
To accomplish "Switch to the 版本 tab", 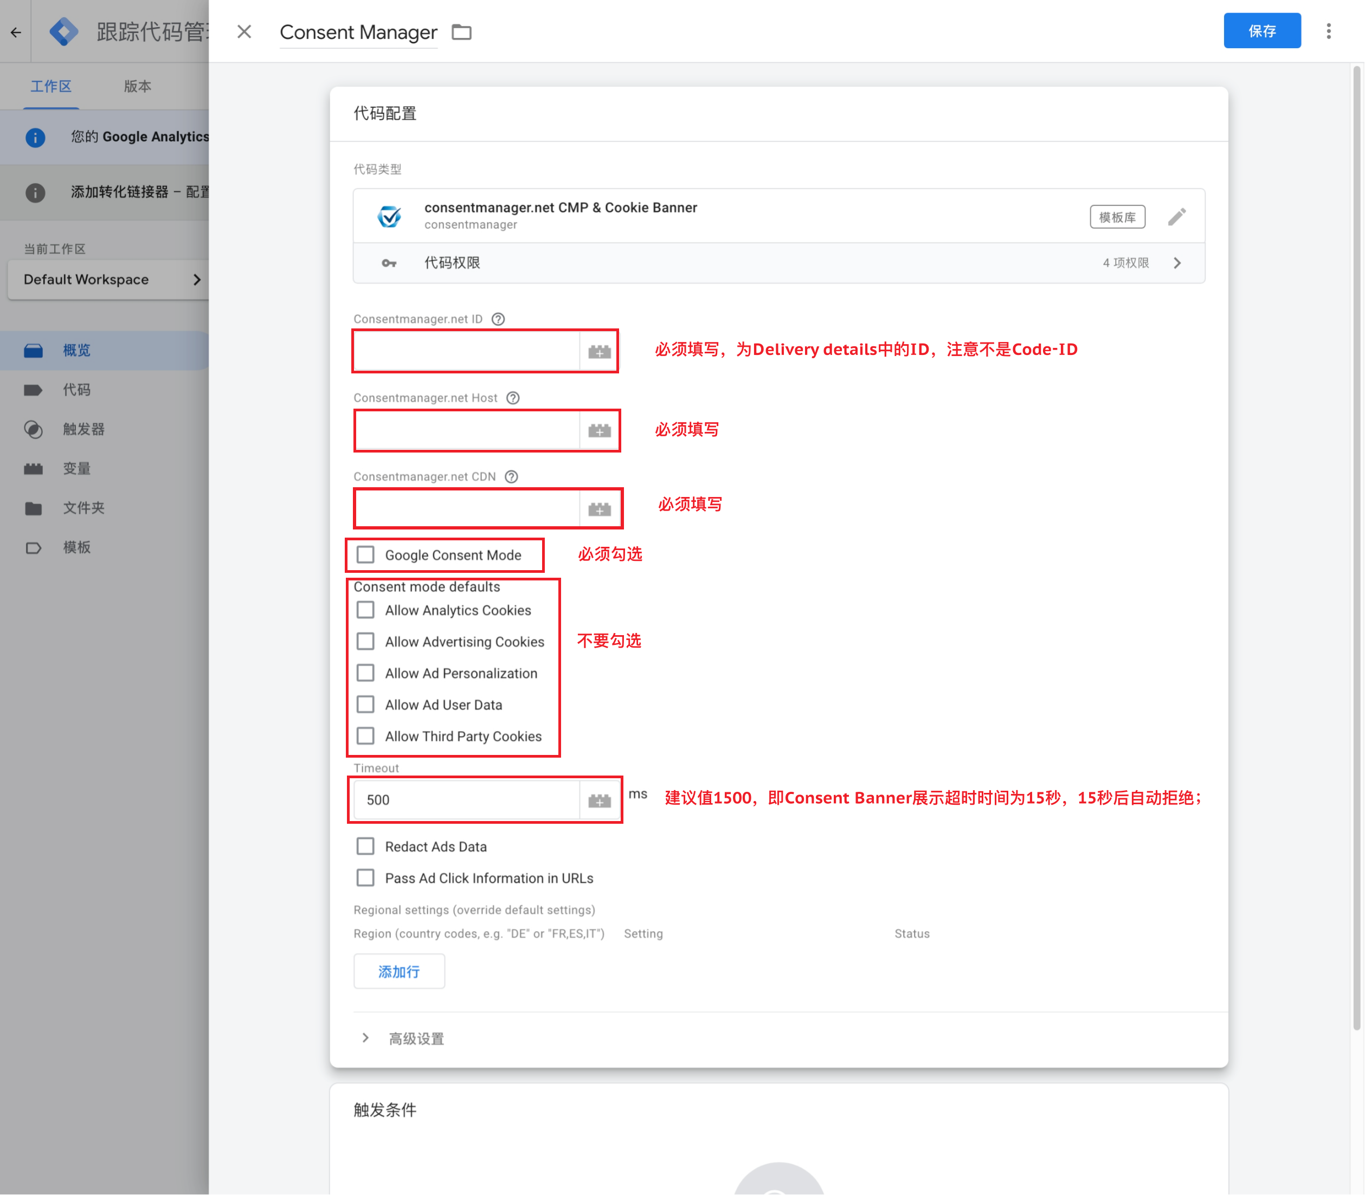I will pyautogui.click(x=137, y=86).
